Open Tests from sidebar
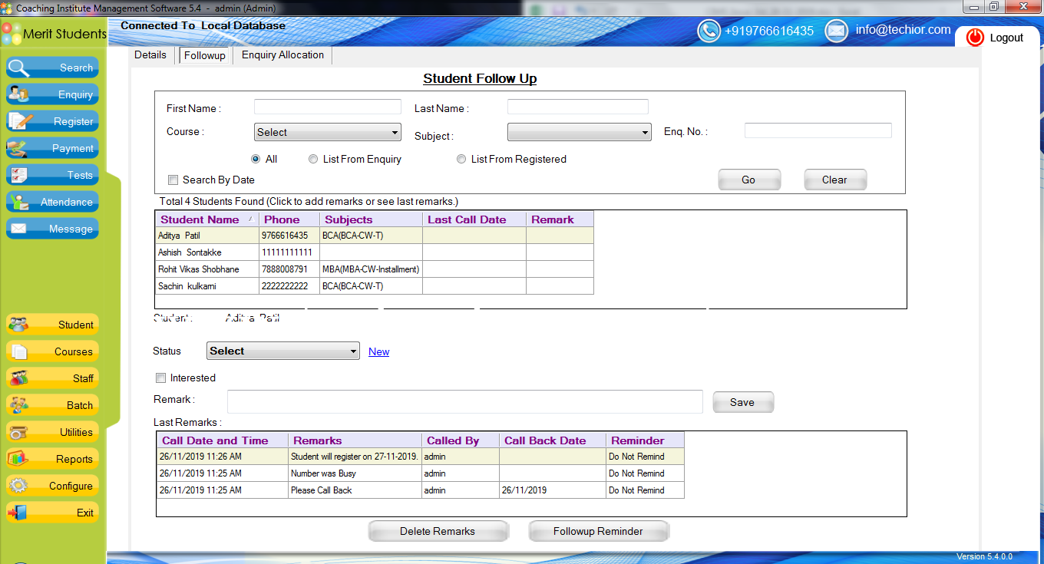Image resolution: width=1044 pixels, height=564 pixels. [53, 175]
